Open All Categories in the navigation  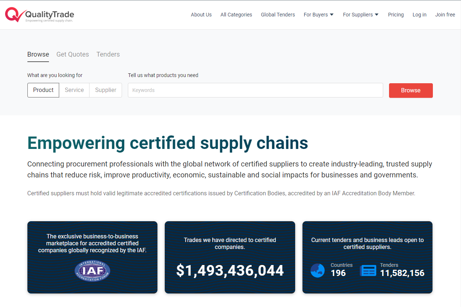tap(236, 15)
